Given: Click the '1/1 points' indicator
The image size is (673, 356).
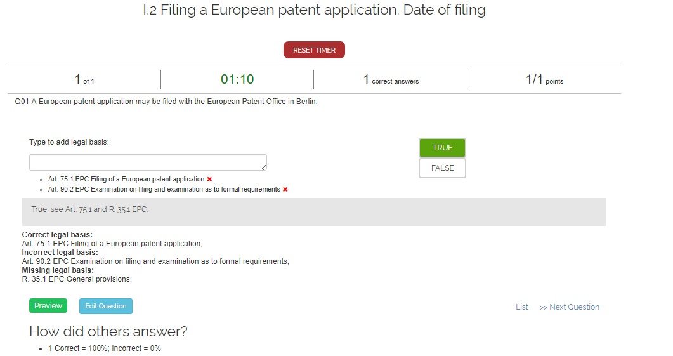Looking at the screenshot, I should tap(544, 80).
